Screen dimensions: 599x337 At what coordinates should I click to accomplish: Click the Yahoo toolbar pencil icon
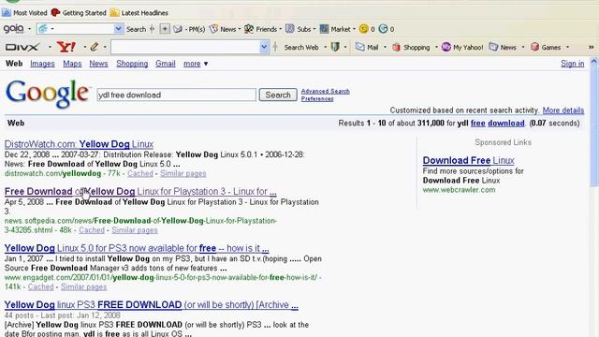coord(94,47)
